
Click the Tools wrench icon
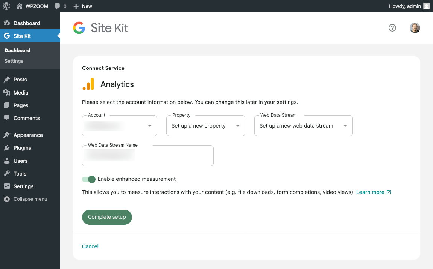[x=7, y=173]
